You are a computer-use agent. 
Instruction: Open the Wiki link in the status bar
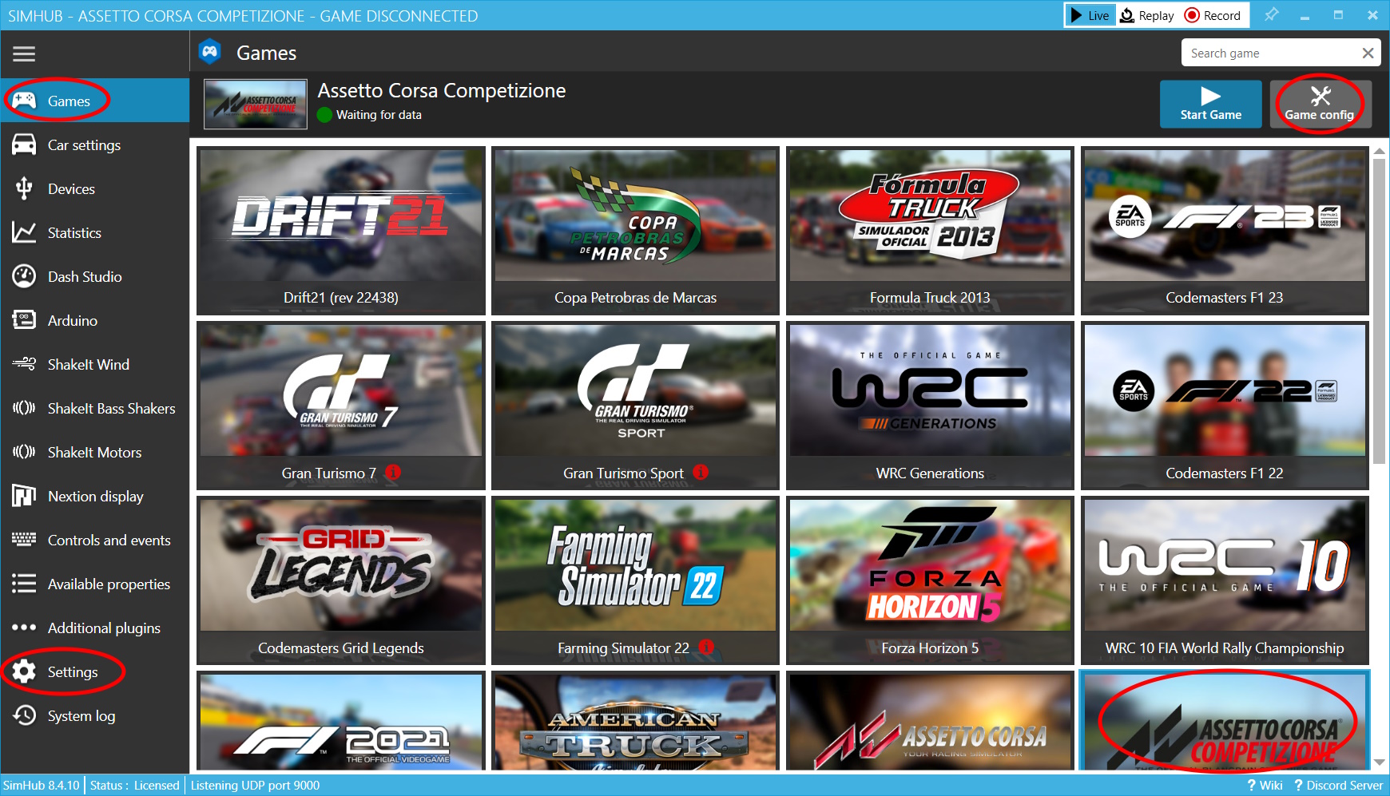1265,785
